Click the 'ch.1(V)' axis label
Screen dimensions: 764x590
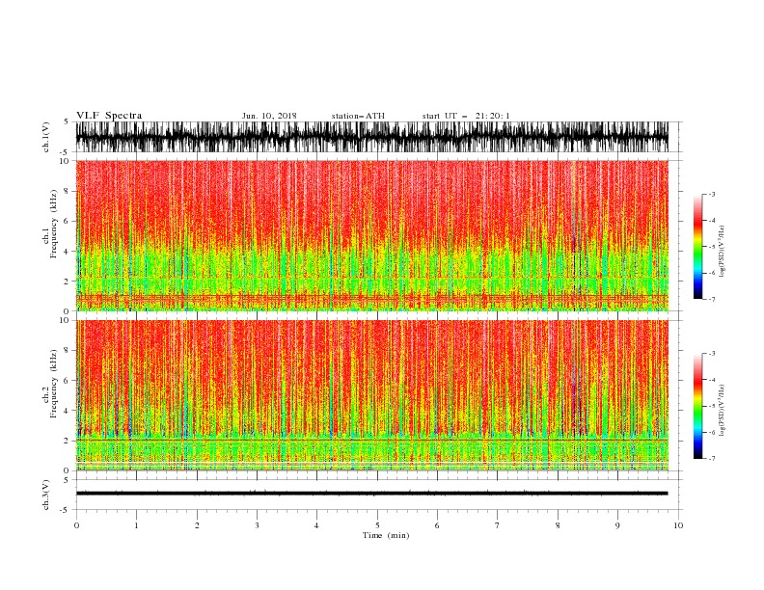coord(46,137)
